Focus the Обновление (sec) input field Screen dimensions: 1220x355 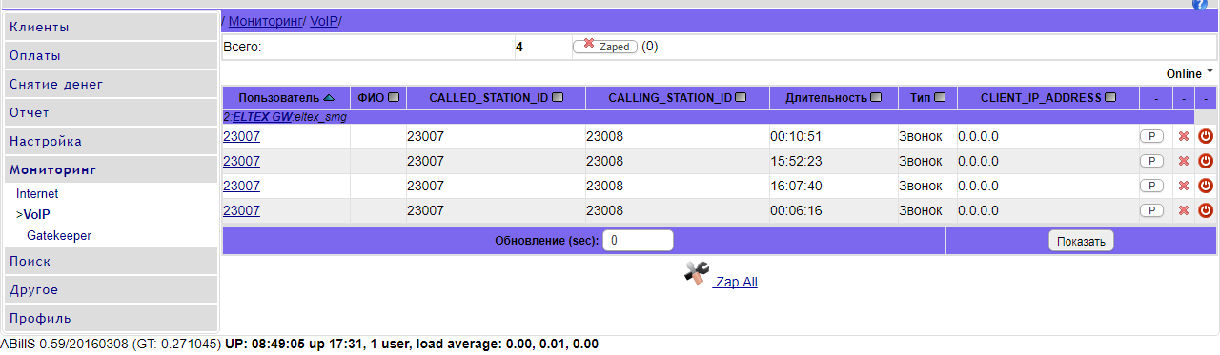(639, 241)
